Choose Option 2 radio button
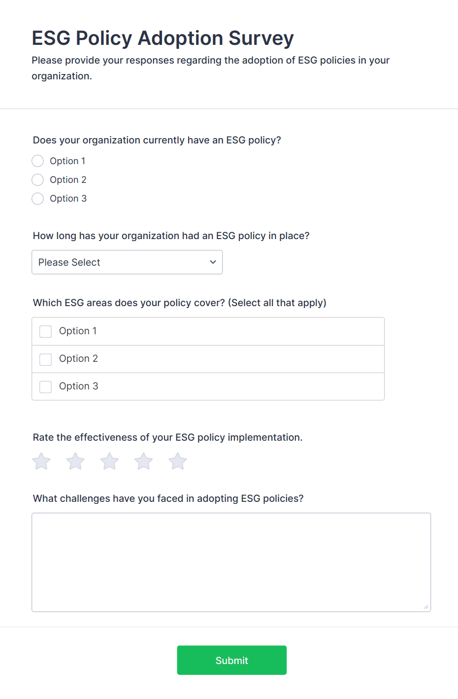458x699 pixels. [x=38, y=180]
